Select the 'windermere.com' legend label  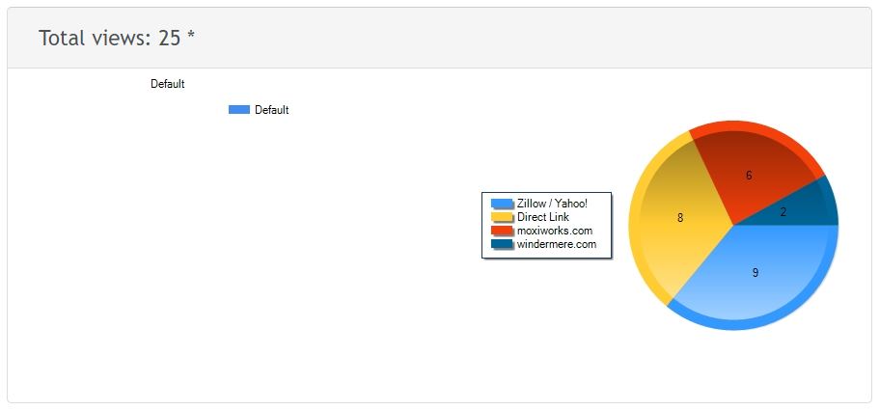(557, 244)
